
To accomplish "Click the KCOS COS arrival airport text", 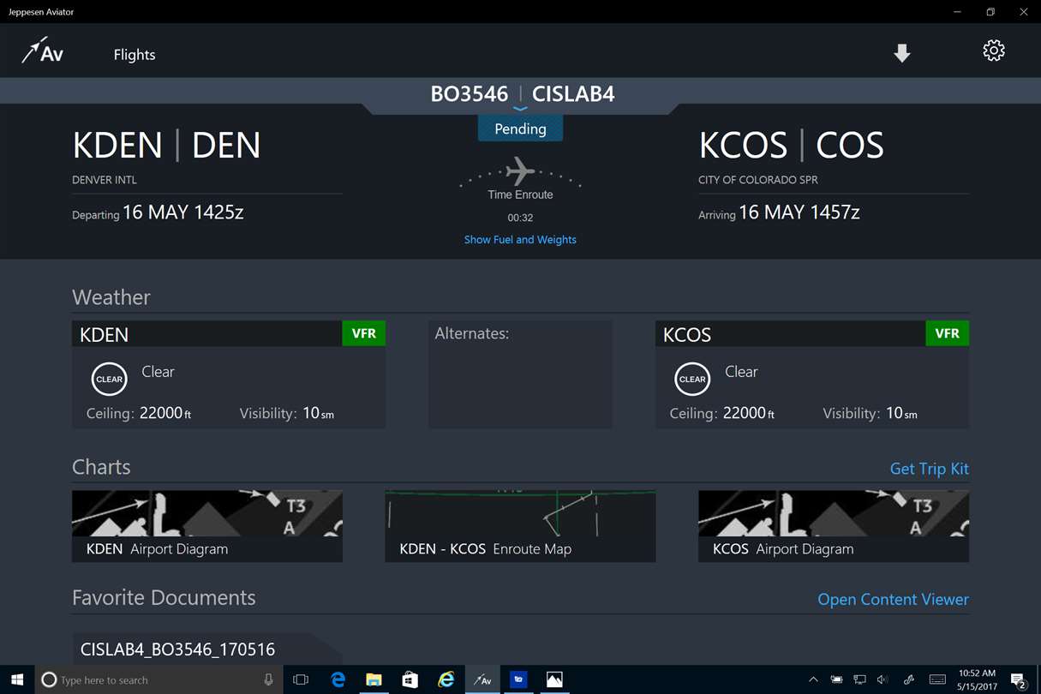I will pyautogui.click(x=791, y=146).
